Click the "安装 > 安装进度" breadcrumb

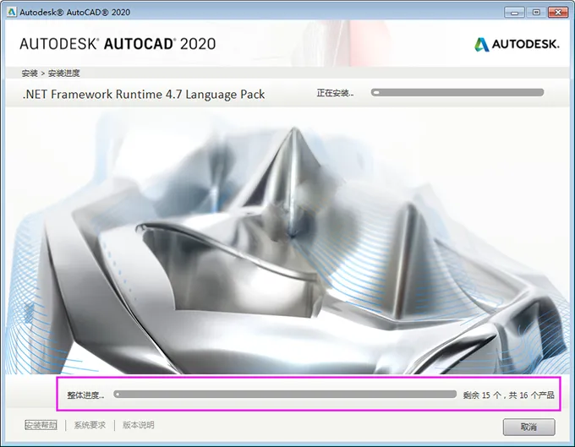click(x=51, y=74)
